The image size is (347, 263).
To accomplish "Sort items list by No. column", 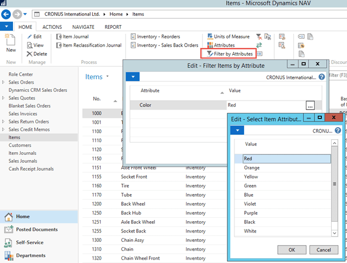I will coord(97,99).
